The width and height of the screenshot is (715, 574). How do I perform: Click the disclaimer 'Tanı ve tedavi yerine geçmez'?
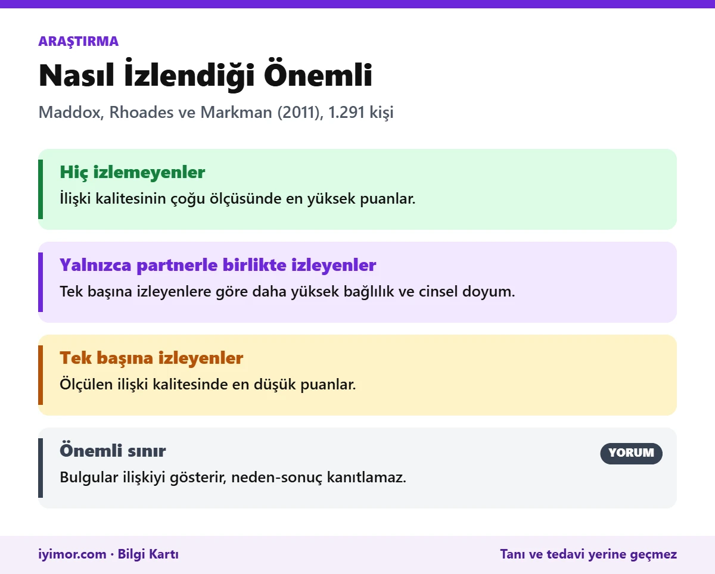[x=589, y=554]
